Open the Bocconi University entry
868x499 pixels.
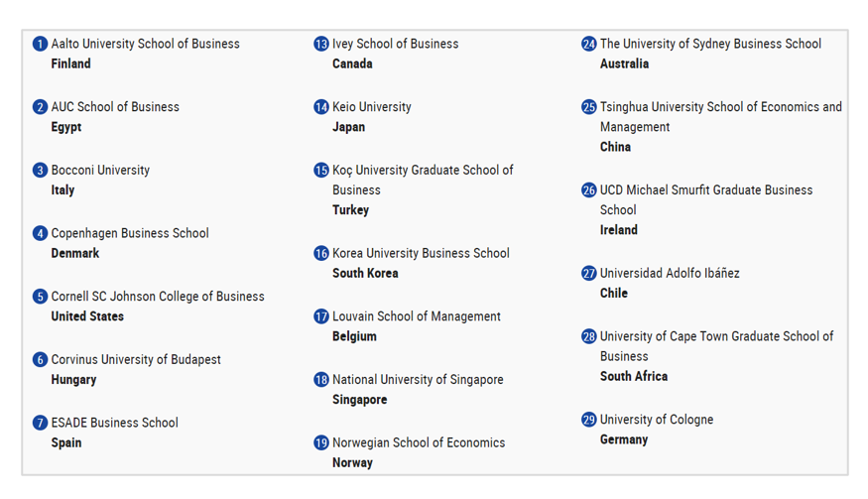click(100, 170)
